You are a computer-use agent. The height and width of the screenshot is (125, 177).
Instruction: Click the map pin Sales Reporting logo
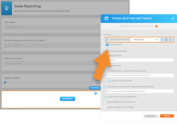click(7, 8)
